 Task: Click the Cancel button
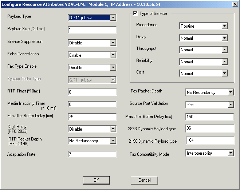coord(144,180)
